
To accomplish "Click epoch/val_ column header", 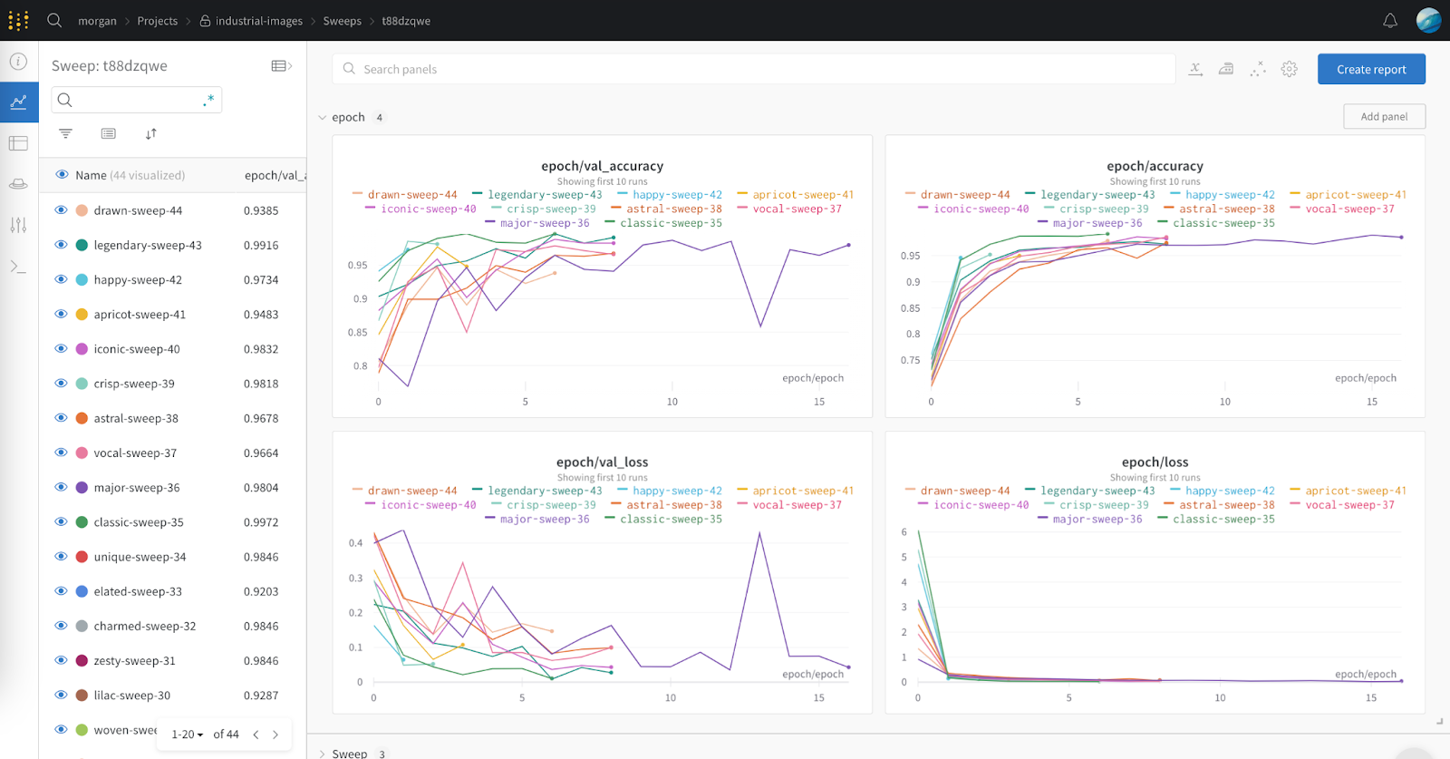I will 275,175.
